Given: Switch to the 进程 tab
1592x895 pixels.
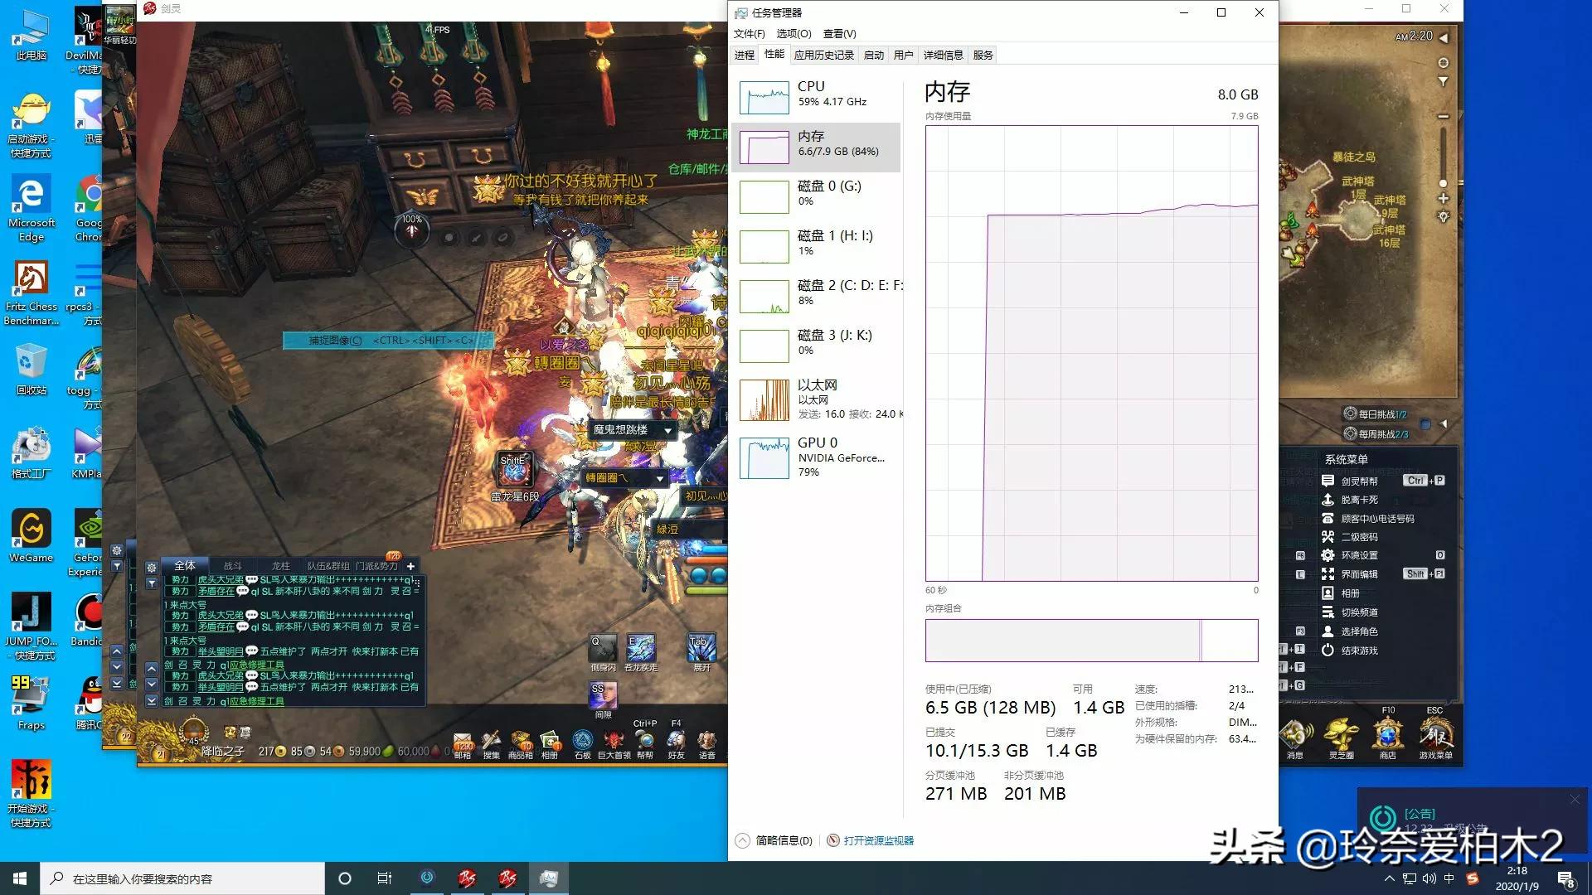Looking at the screenshot, I should click(744, 55).
